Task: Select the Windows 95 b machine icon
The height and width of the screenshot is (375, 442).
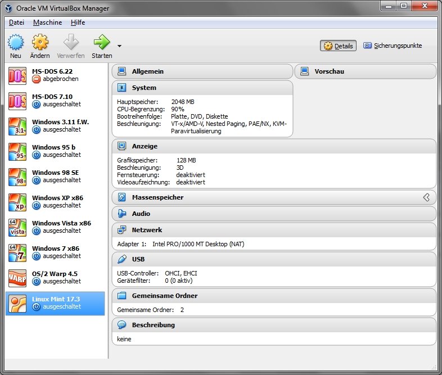Action: click(17, 152)
